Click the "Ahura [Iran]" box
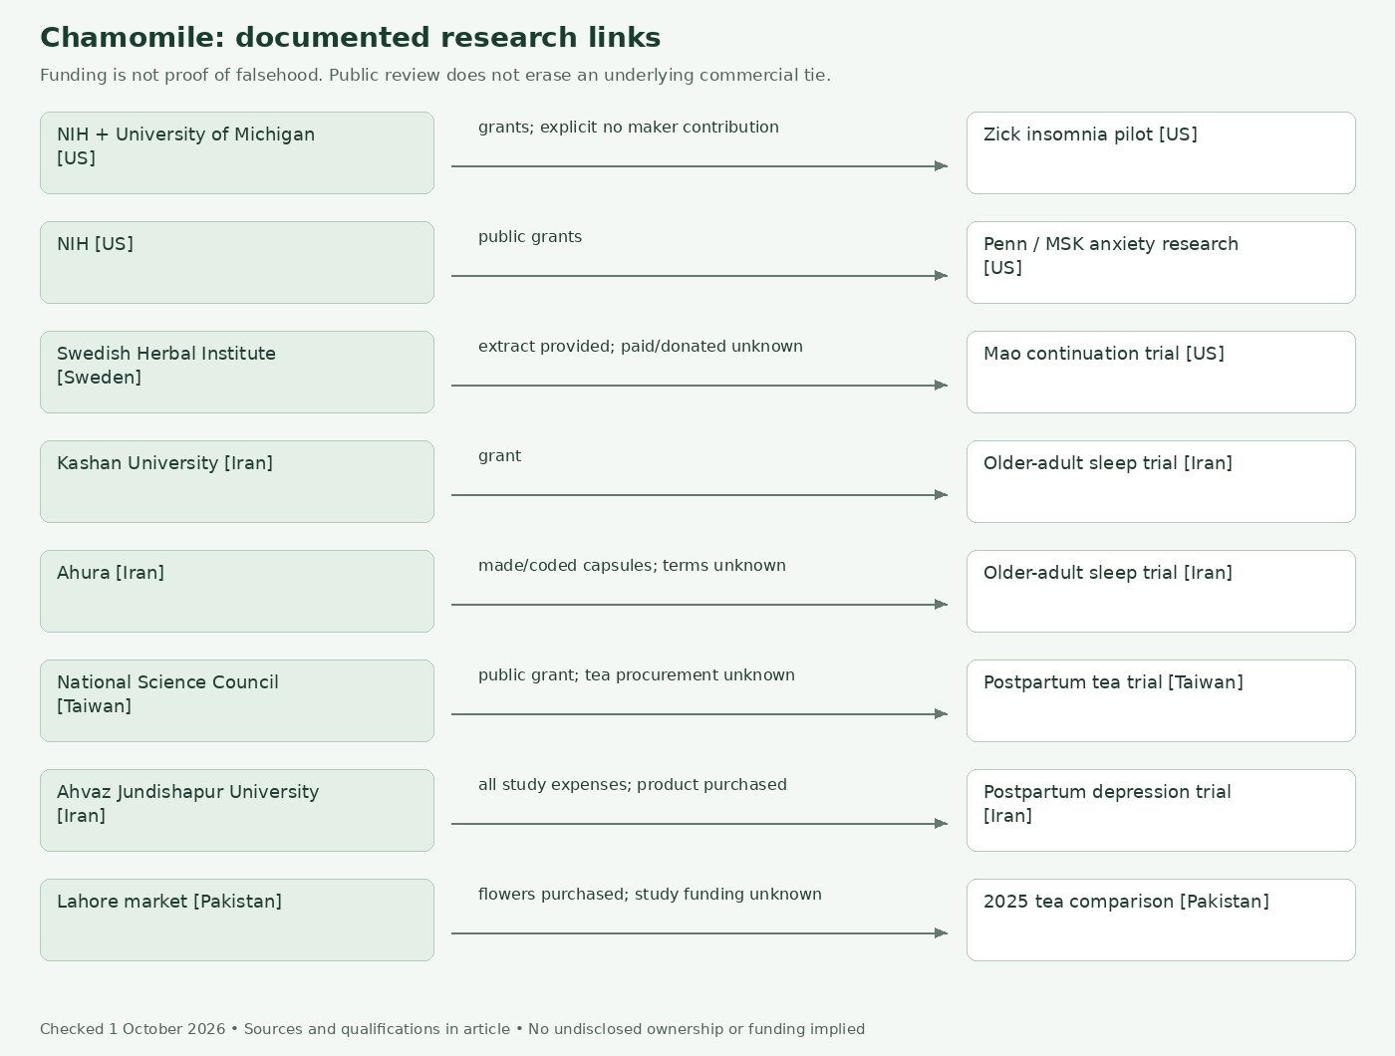1395x1056 pixels. [x=237, y=592]
